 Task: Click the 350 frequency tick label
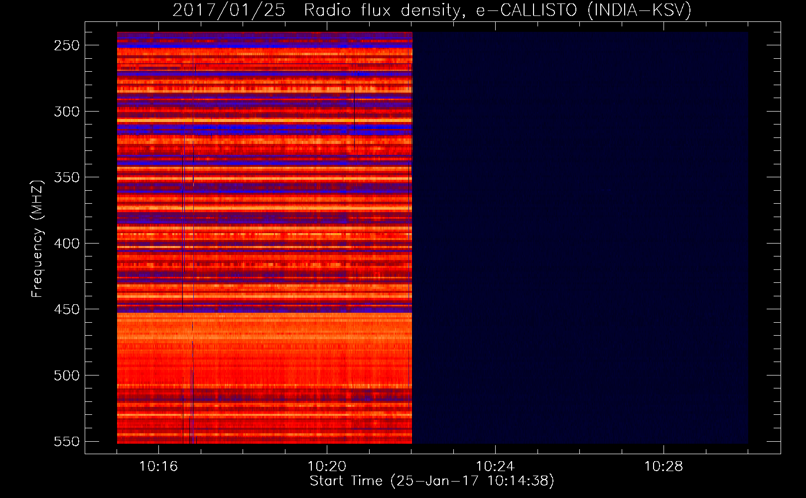(x=67, y=177)
